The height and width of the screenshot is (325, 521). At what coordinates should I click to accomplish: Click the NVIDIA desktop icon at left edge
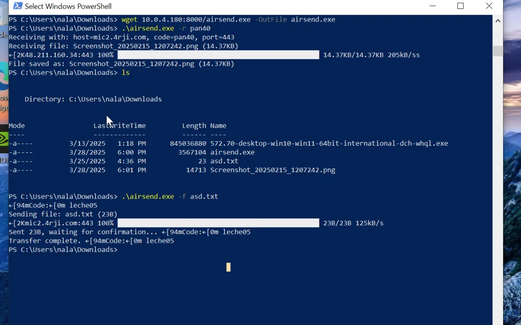point(4,138)
